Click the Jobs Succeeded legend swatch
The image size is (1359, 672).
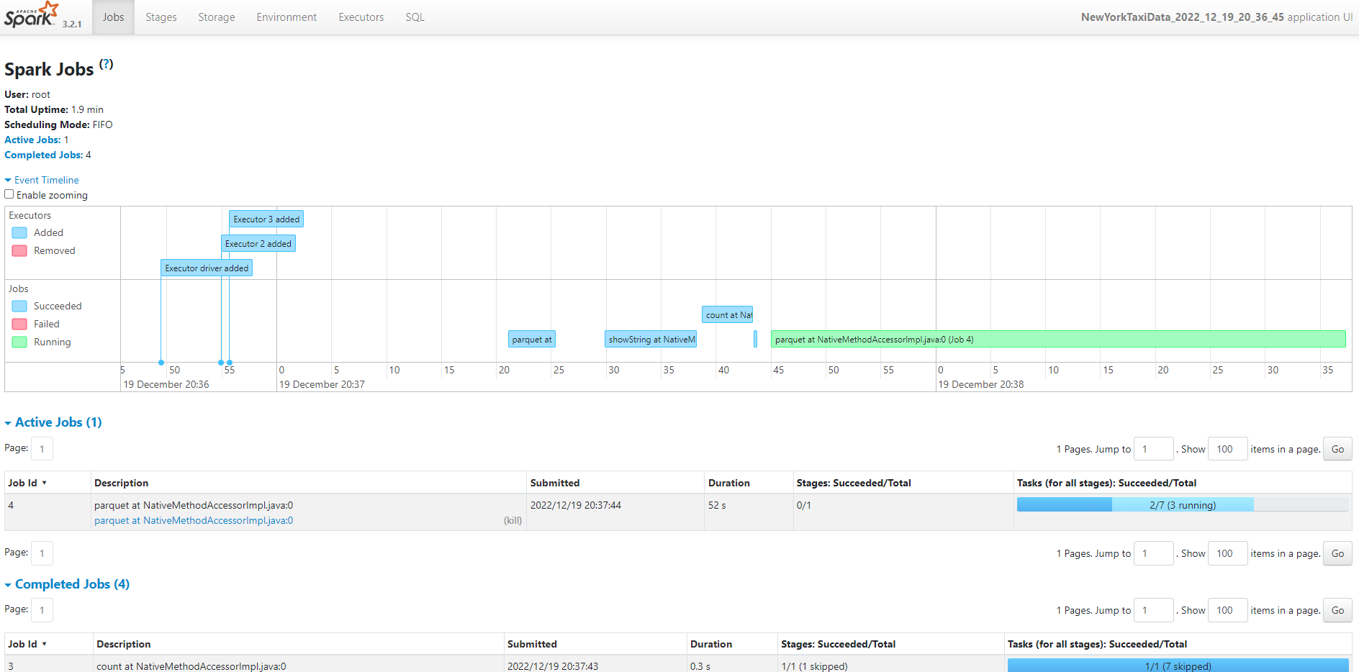pyautogui.click(x=19, y=306)
